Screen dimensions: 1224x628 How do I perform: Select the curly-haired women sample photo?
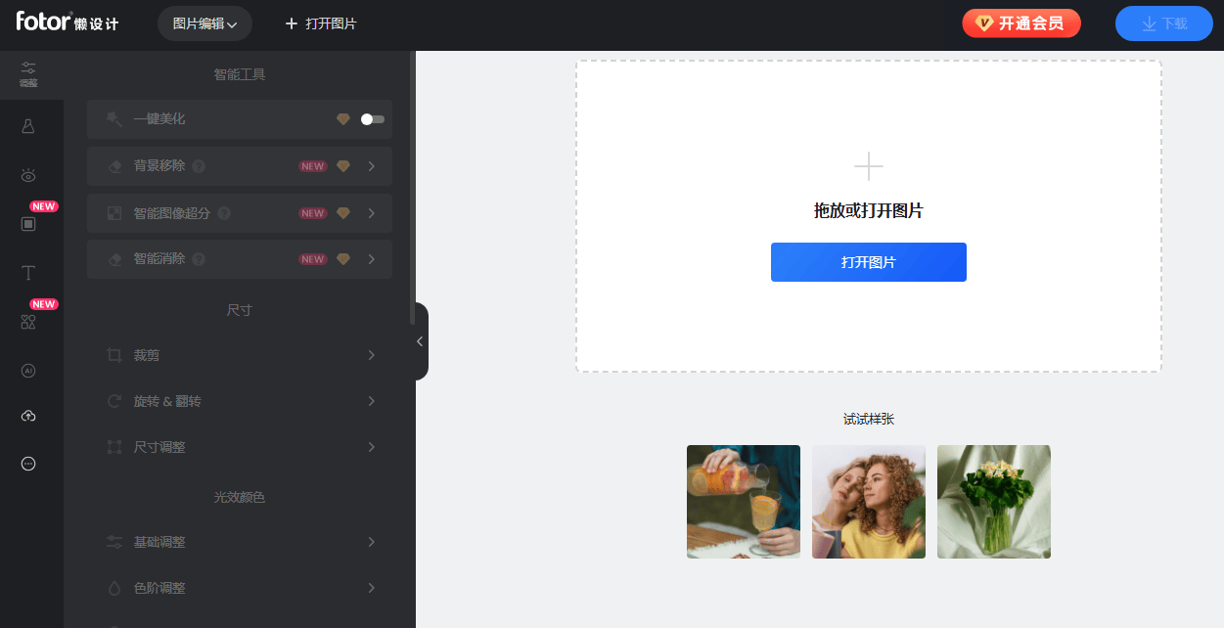pyautogui.click(x=868, y=502)
